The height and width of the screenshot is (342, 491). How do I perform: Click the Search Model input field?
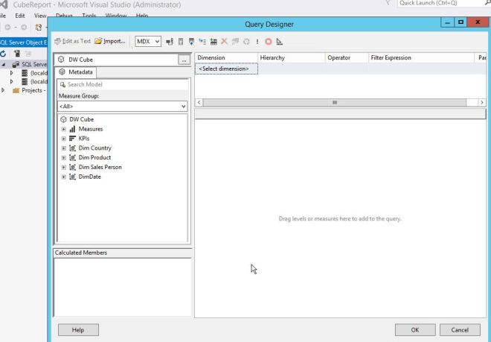tap(123, 85)
